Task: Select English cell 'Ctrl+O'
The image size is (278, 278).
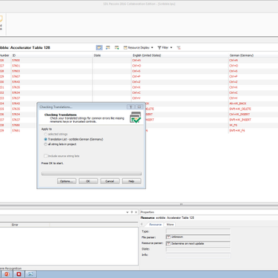Action: point(180,66)
